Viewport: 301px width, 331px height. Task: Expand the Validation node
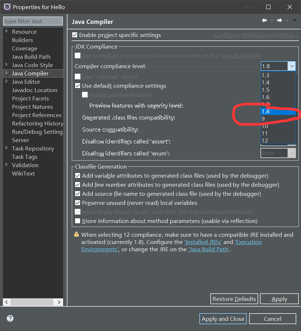[x=7, y=165]
